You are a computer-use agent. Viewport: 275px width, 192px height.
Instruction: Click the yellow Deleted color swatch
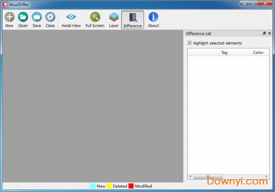pos(109,186)
